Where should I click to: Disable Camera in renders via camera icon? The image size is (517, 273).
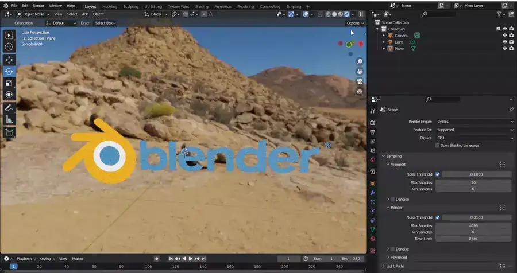[511, 36]
